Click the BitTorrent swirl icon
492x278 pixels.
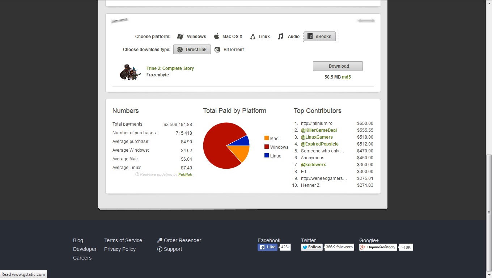(217, 50)
